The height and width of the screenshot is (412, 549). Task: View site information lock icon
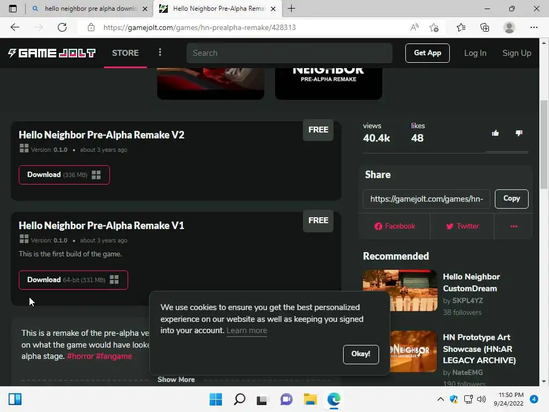91,27
